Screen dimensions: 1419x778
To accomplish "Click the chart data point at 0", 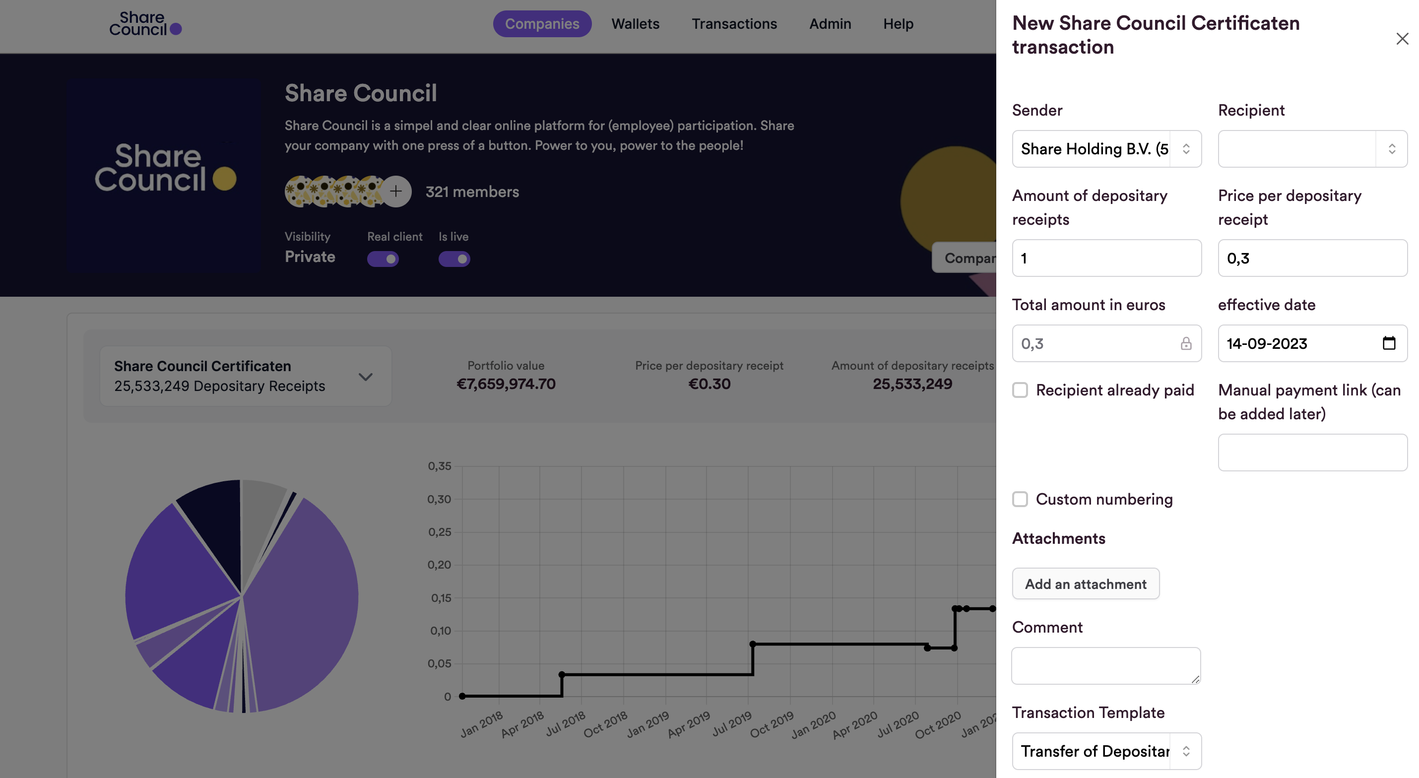I will pyautogui.click(x=462, y=696).
